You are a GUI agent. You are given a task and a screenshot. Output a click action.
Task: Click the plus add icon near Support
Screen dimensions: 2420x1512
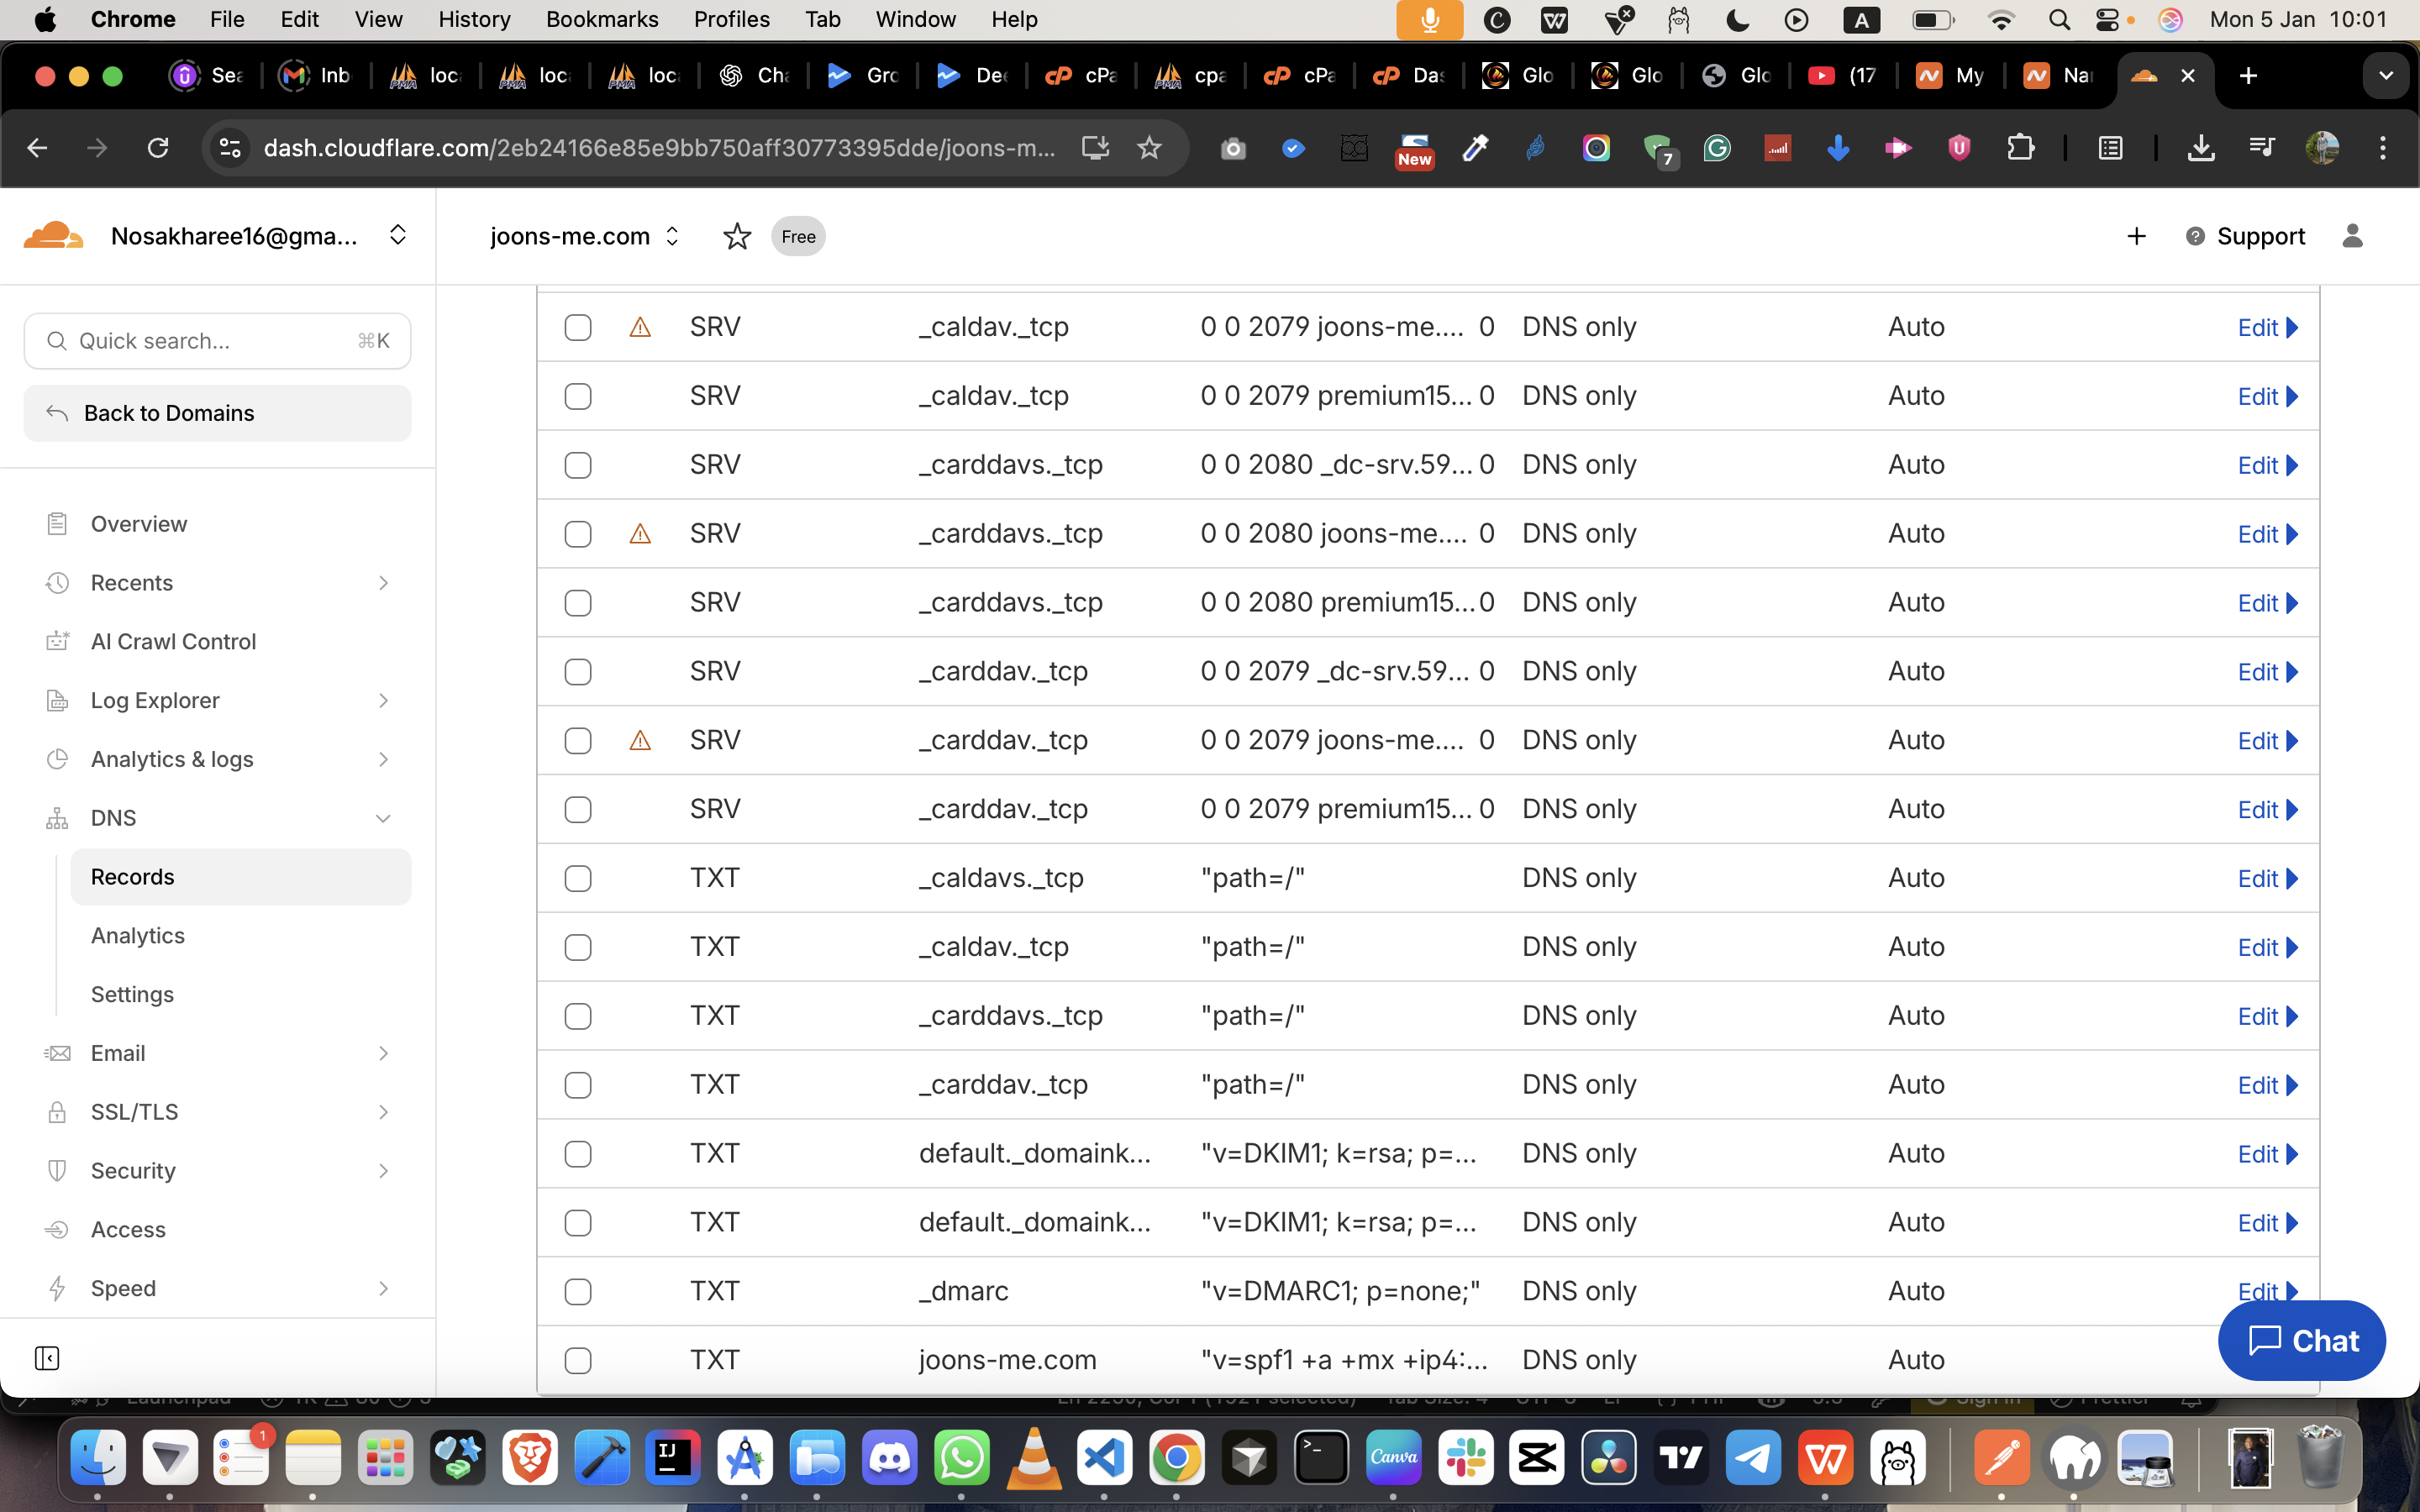[x=2136, y=237]
